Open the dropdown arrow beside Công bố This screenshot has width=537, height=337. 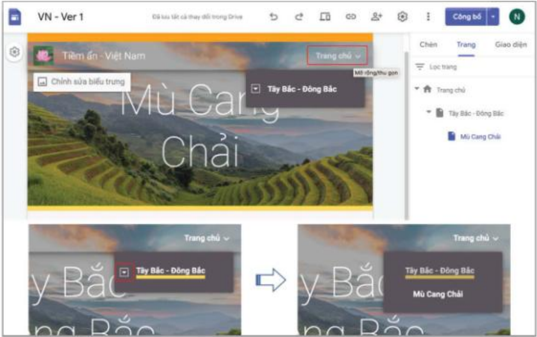[x=493, y=17]
